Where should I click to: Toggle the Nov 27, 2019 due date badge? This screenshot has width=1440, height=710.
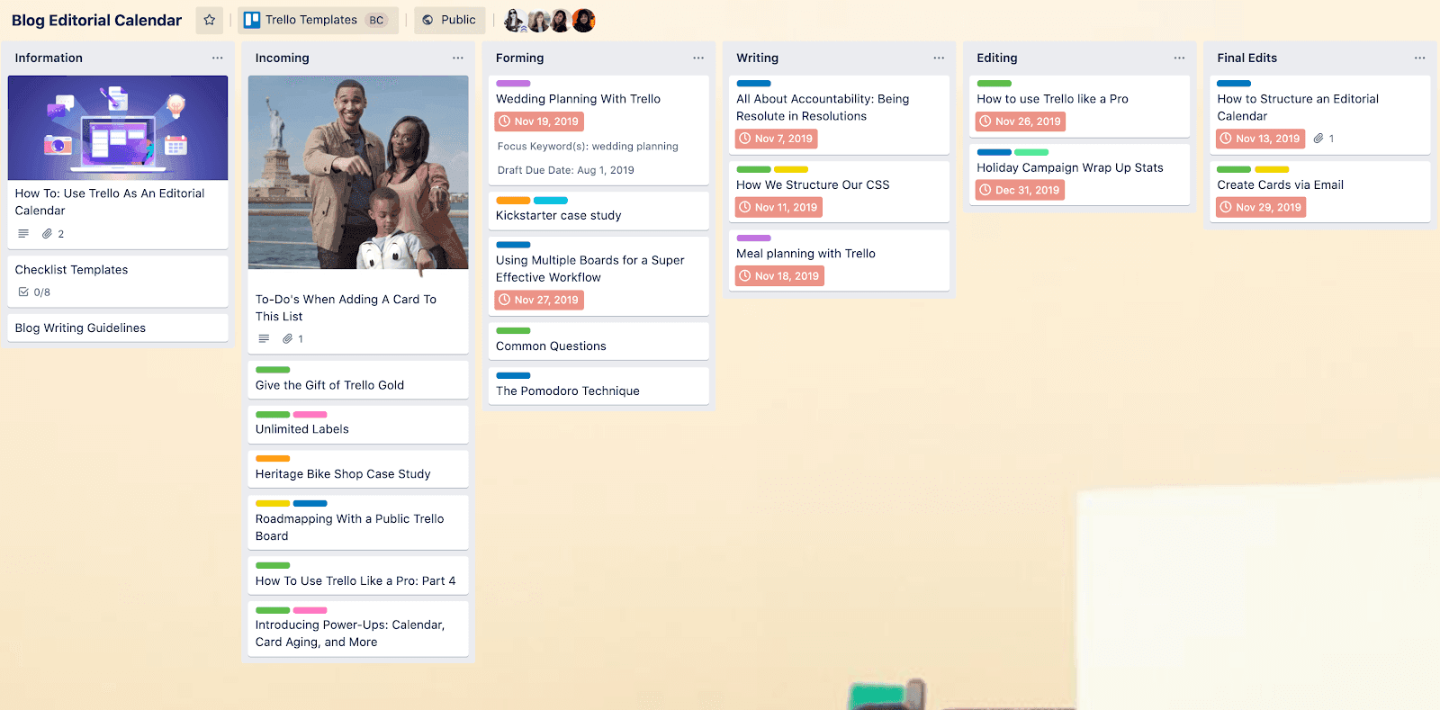[539, 300]
